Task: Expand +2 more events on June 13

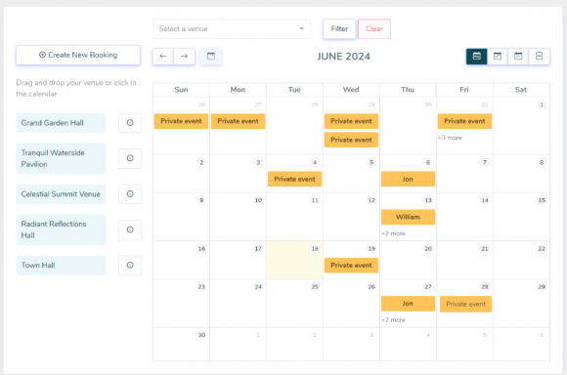Action: click(x=393, y=233)
